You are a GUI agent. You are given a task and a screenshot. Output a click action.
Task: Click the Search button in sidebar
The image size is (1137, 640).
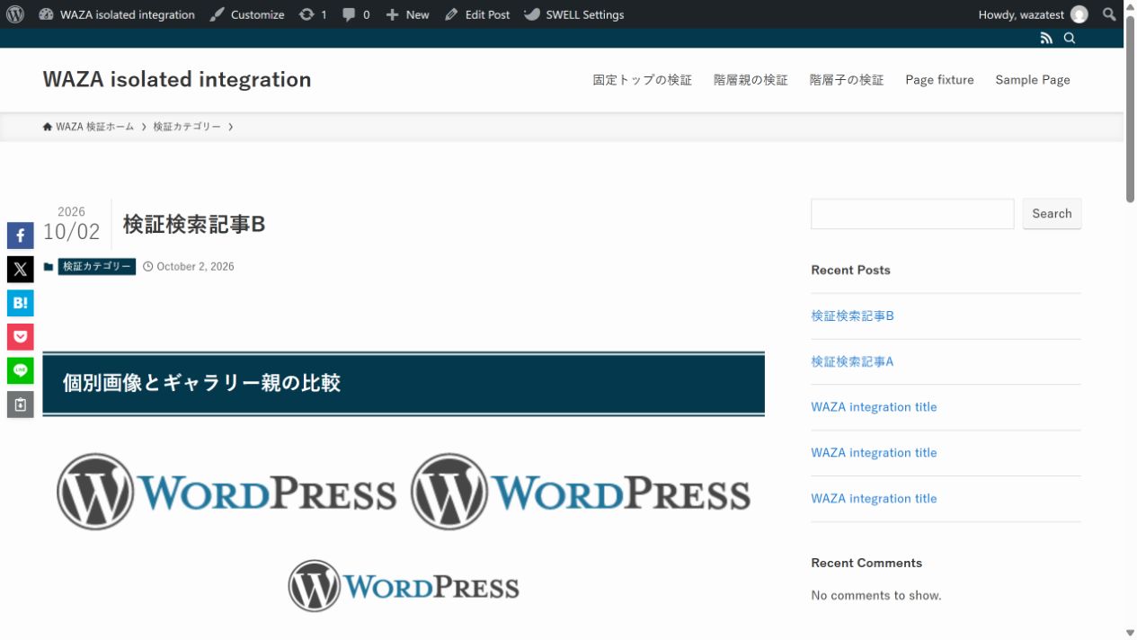coord(1052,214)
